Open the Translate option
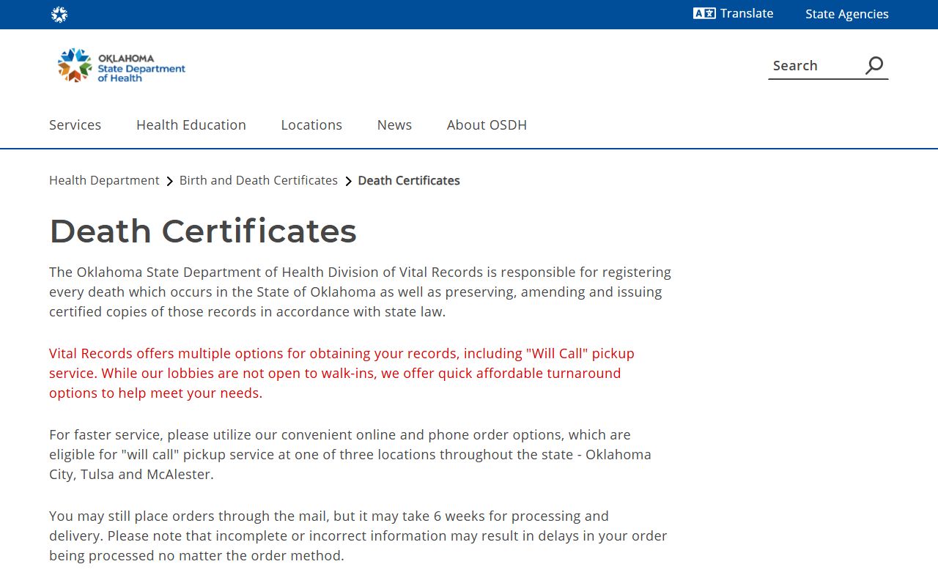The image size is (938, 586). click(x=734, y=13)
